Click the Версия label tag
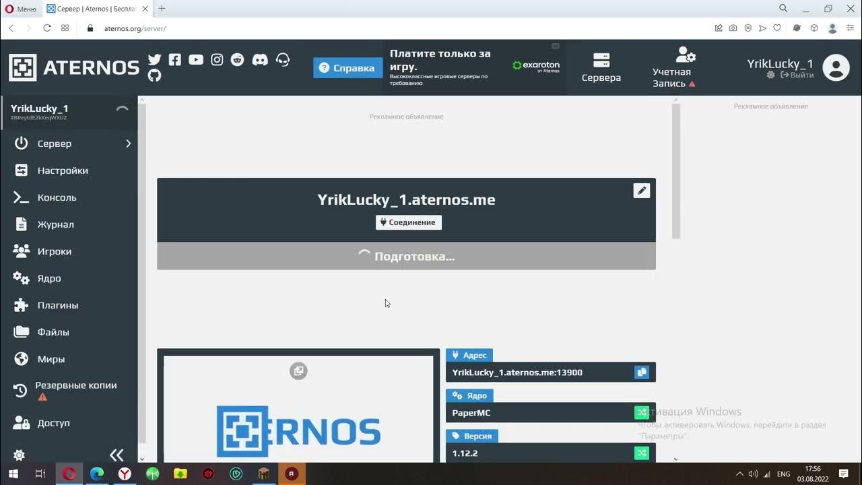Image resolution: width=862 pixels, height=485 pixels. point(472,436)
